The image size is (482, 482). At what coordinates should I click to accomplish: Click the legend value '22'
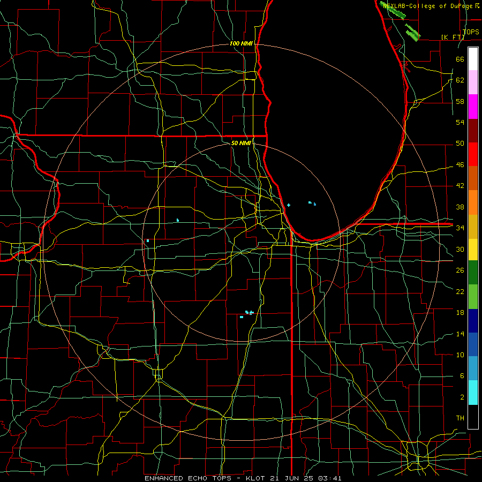pyautogui.click(x=460, y=291)
